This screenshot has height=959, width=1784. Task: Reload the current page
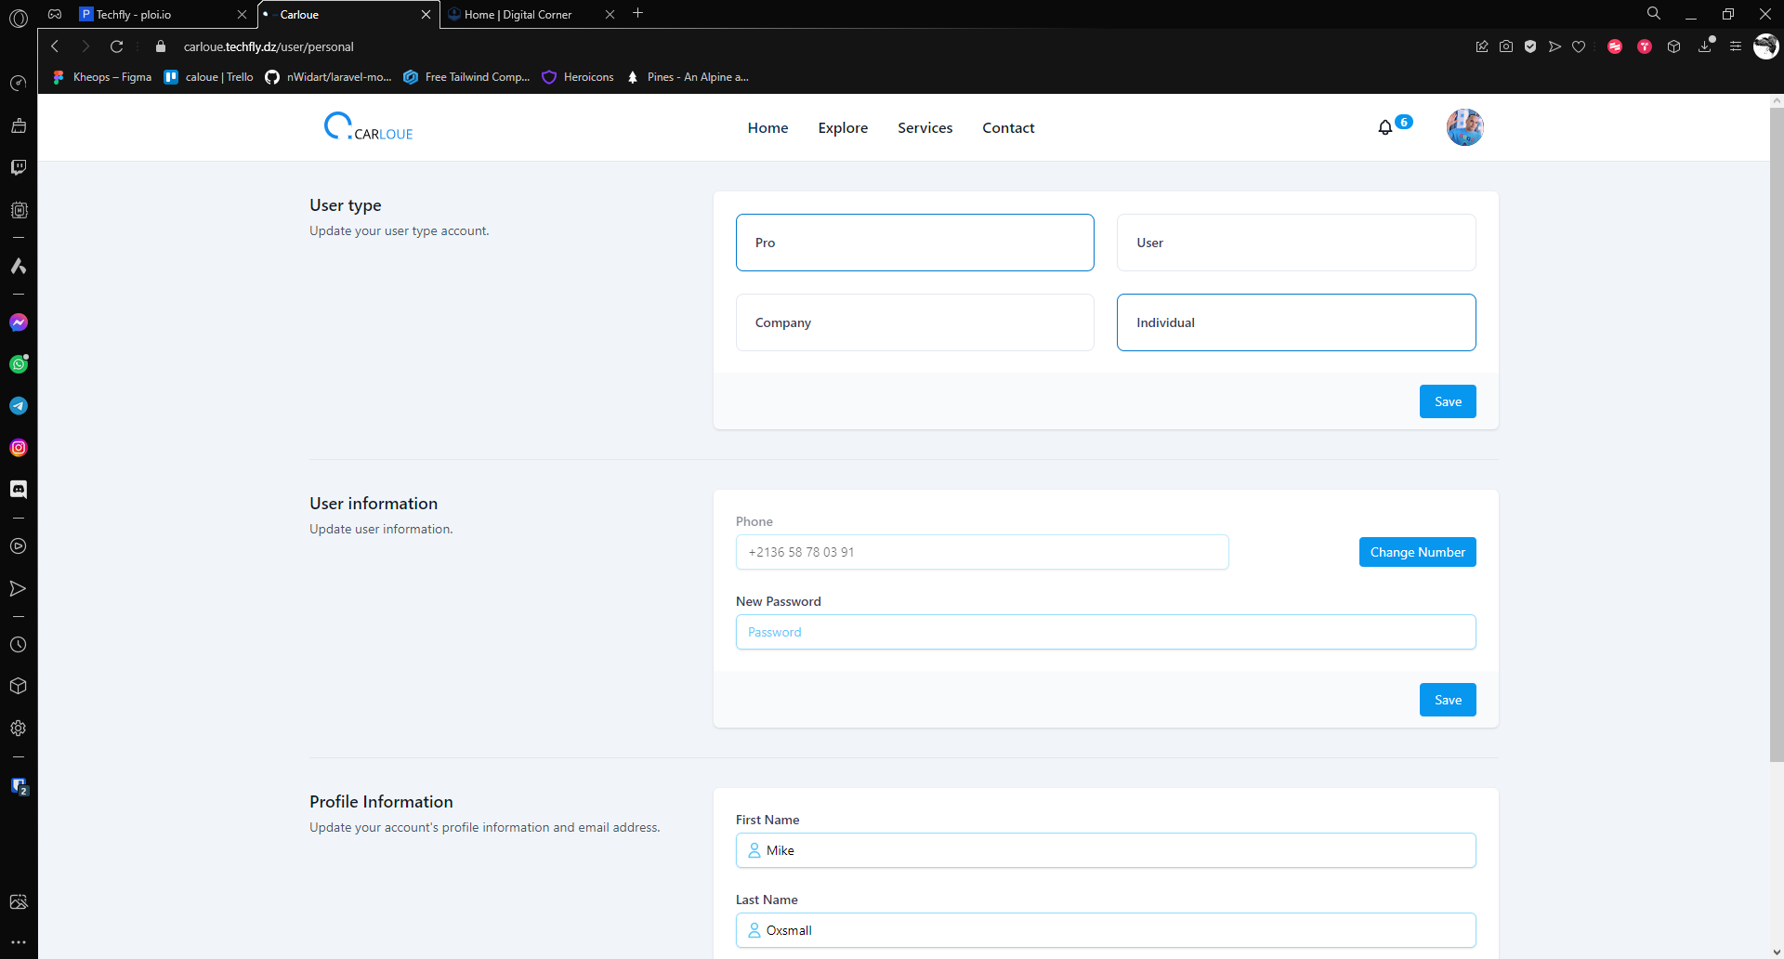(x=116, y=46)
